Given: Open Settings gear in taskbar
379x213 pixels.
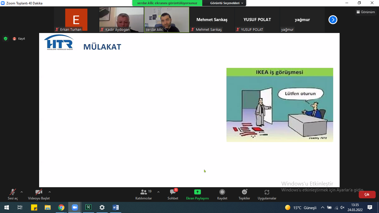Looking at the screenshot, I should coord(102,207).
